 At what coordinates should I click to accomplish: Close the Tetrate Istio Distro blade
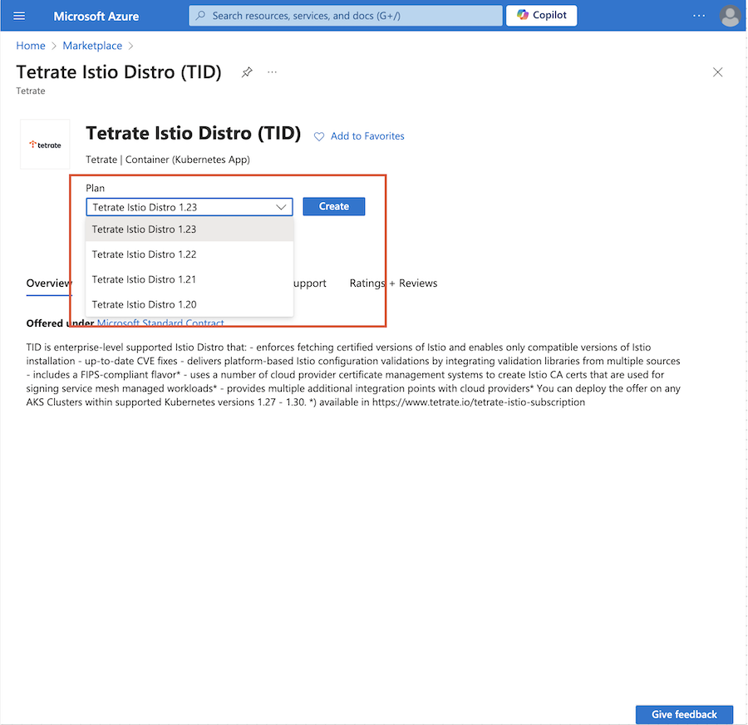pos(717,72)
